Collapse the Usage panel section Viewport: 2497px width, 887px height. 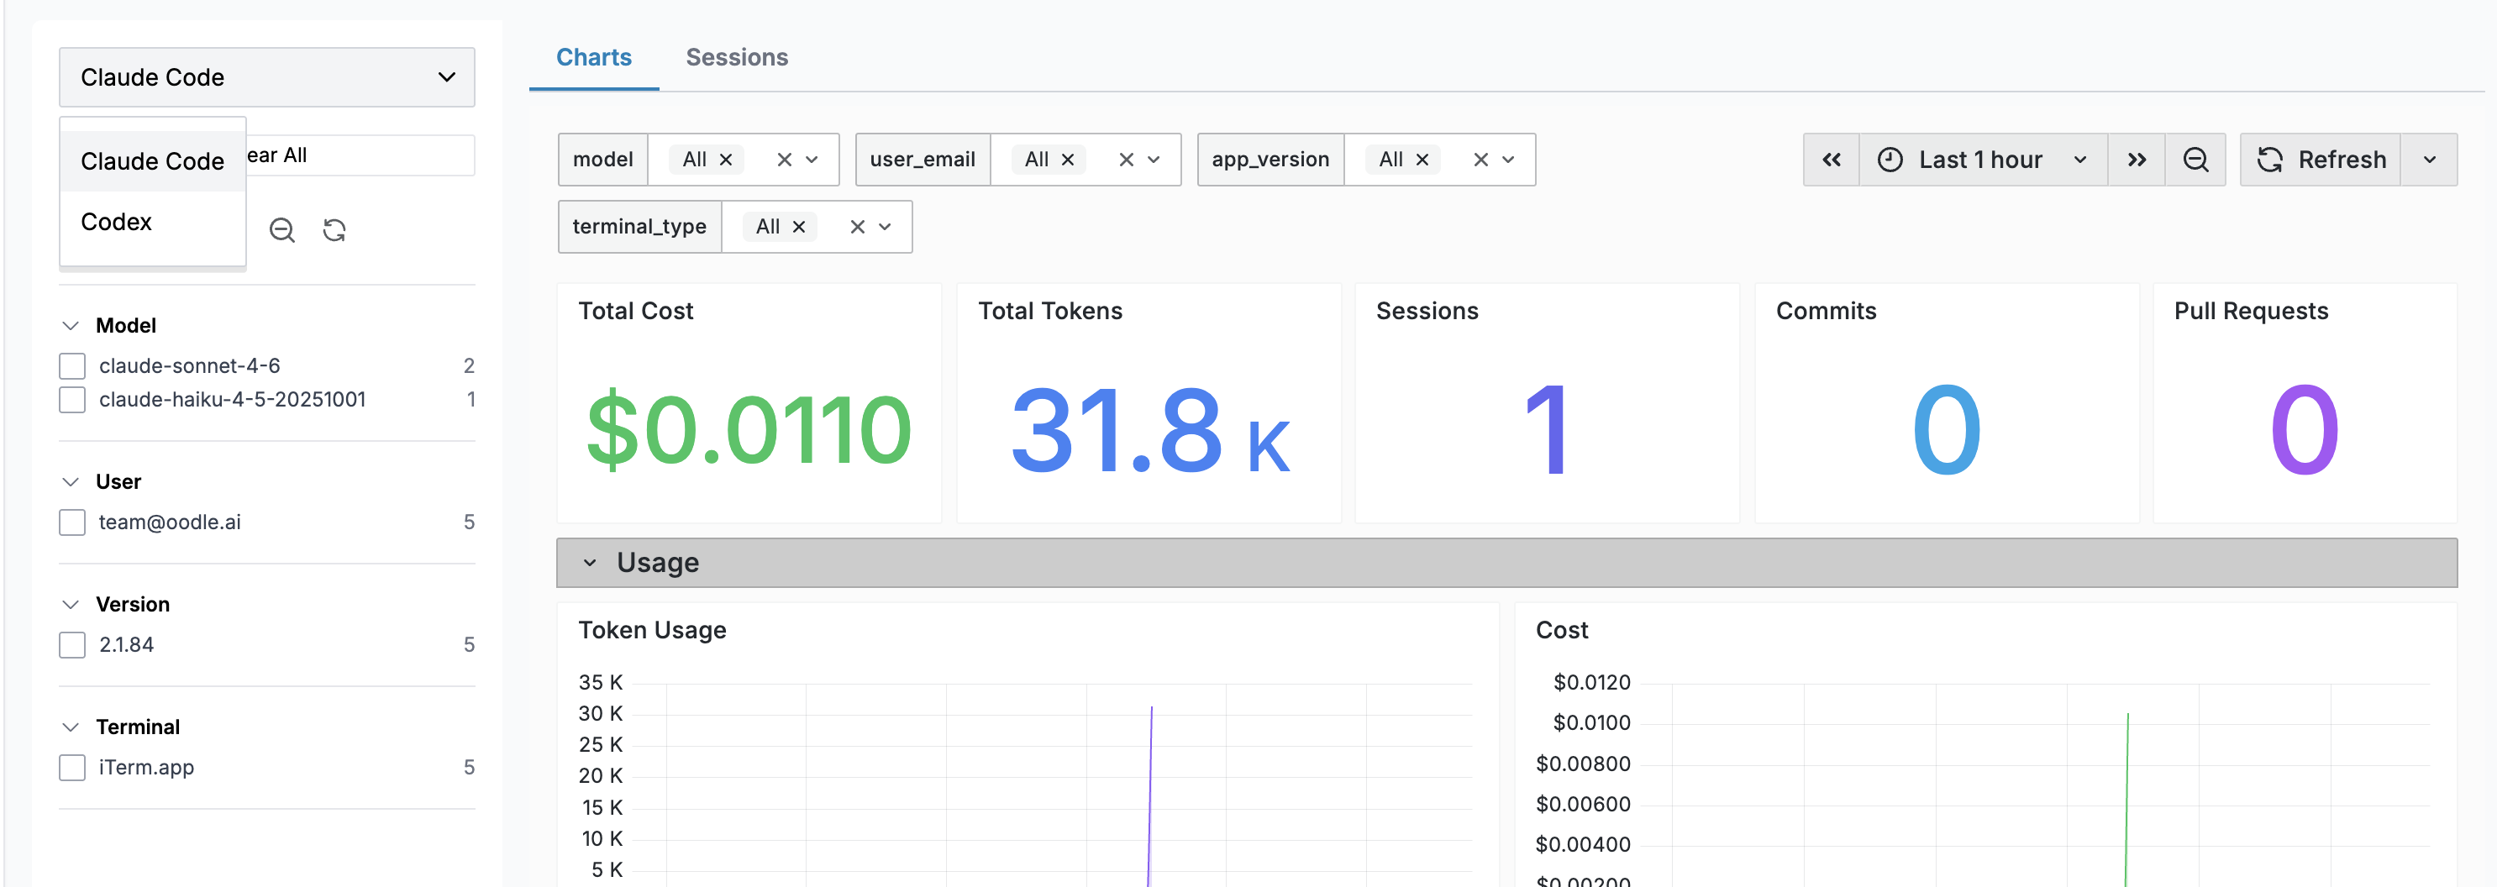tap(592, 562)
